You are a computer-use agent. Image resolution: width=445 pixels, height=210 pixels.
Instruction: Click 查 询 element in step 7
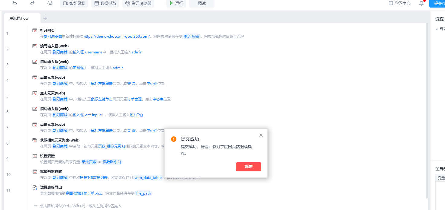click(131, 131)
